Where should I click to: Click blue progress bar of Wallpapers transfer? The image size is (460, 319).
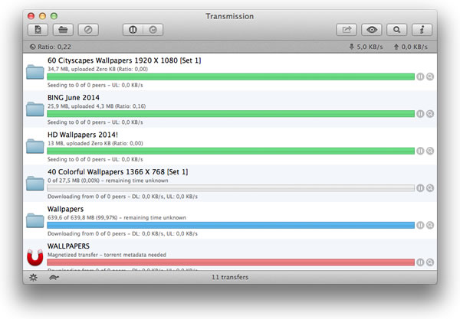pos(231,225)
